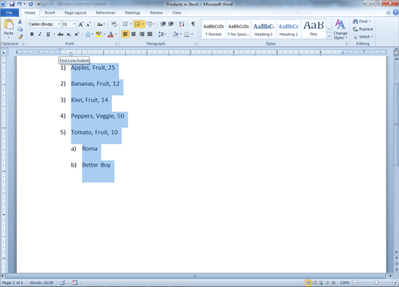Switch to the Insert tab
This screenshot has width=399, height=287.
pyautogui.click(x=50, y=12)
